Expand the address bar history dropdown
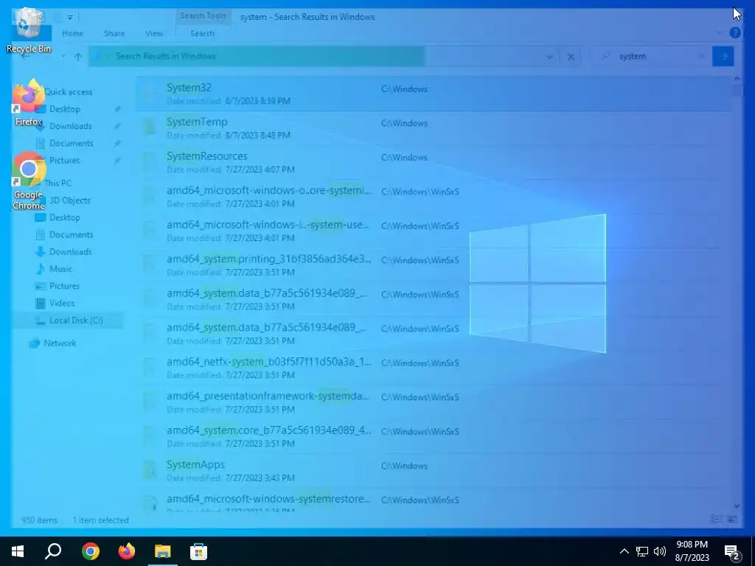755x566 pixels. click(x=549, y=57)
